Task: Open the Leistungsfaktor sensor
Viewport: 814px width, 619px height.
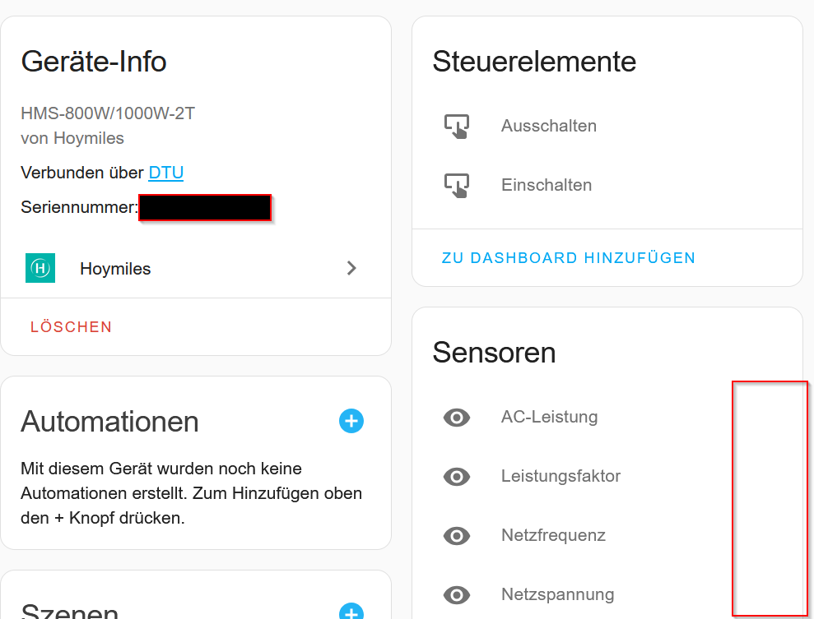Action: tap(560, 476)
